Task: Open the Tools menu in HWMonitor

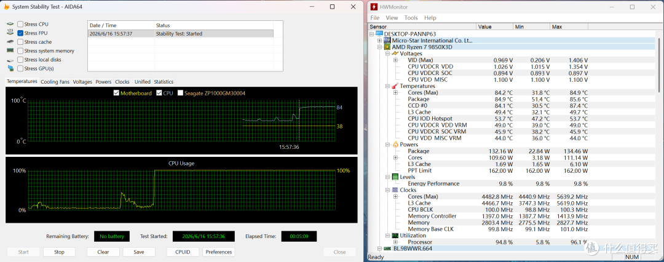Action: (x=411, y=18)
